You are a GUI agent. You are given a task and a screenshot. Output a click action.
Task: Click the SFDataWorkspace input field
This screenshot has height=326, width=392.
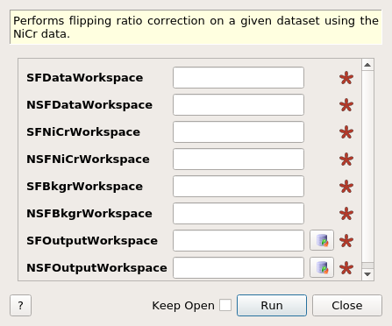click(x=239, y=78)
